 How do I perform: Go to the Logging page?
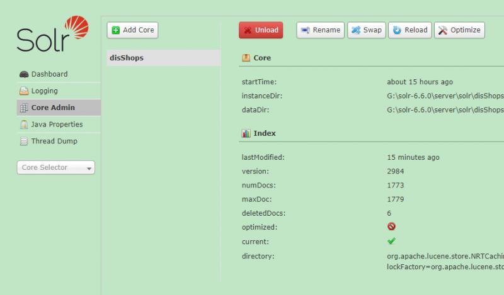pos(59,91)
